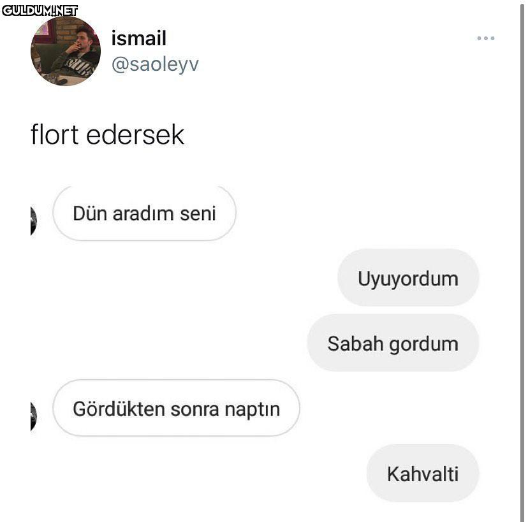Click the GULDUM.NET watermark logo
528x522 pixels.
[40, 10]
